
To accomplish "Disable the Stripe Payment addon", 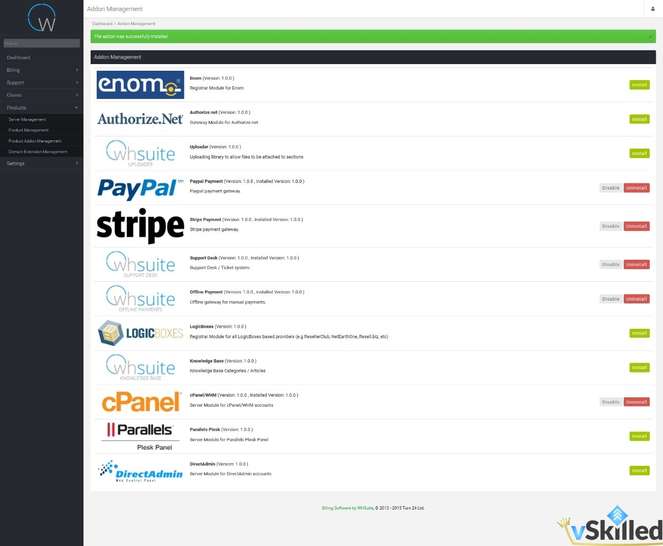I will (611, 226).
